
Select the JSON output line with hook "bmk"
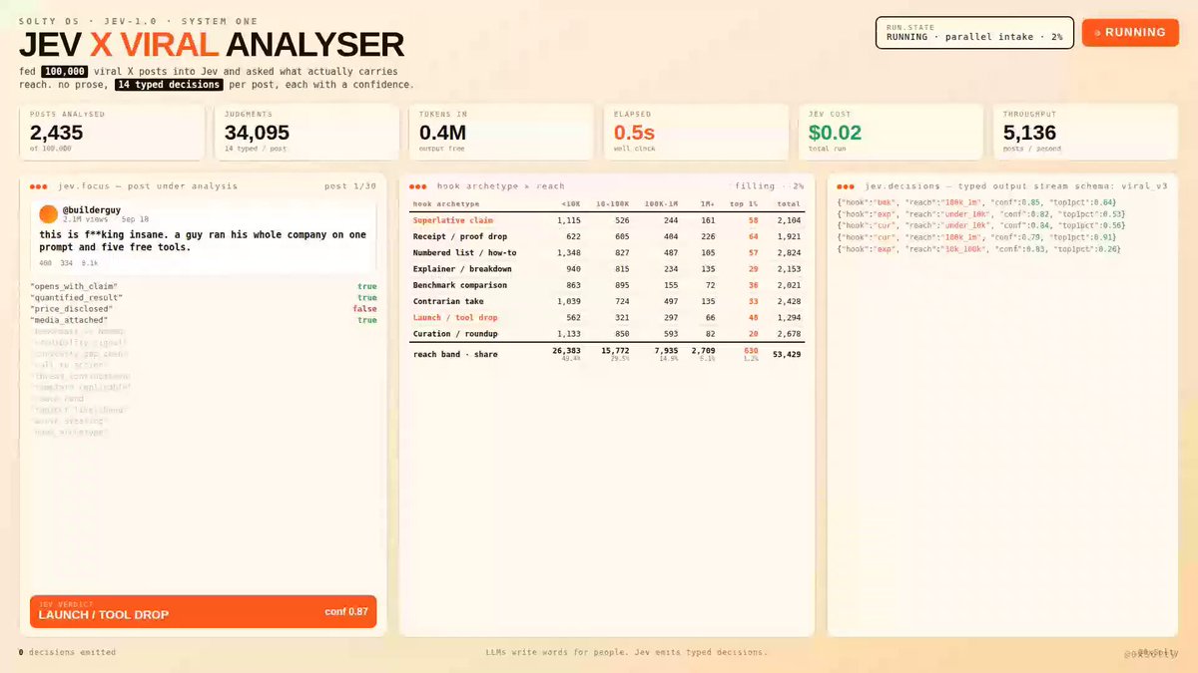[980, 202]
